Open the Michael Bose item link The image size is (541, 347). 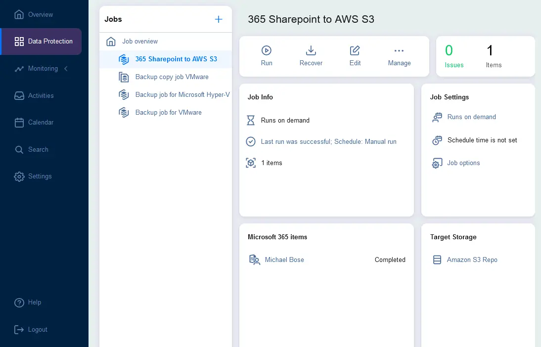[284, 260]
